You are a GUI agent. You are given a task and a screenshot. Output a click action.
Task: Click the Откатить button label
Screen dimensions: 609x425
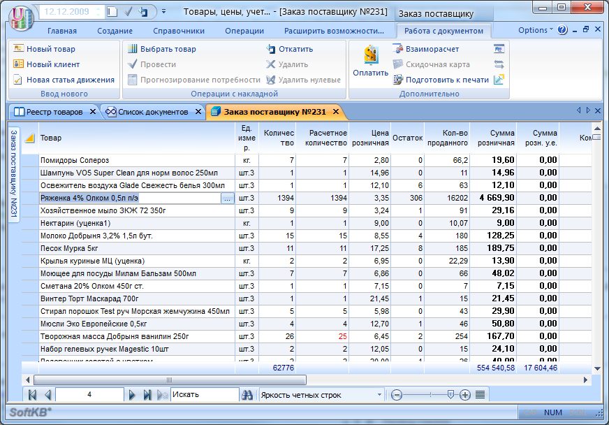296,49
